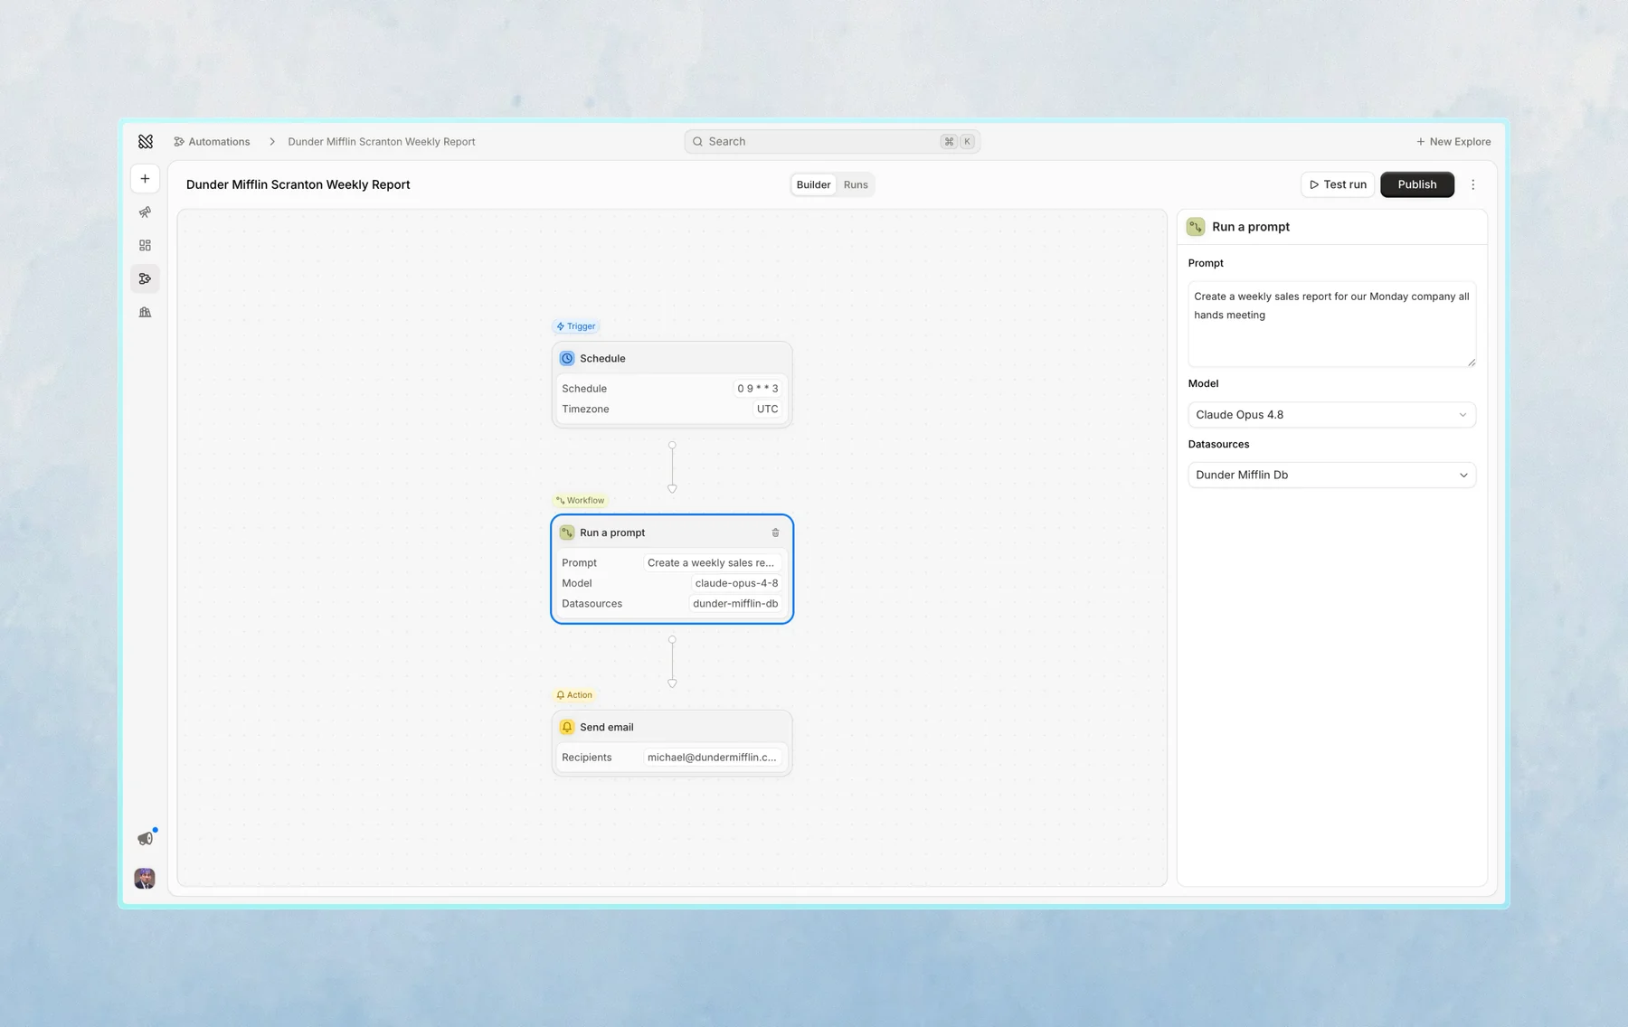Click the prompt textarea resize handle

pos(1472,363)
